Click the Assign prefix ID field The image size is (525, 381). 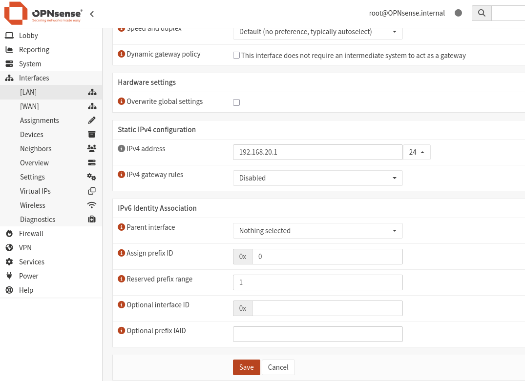(327, 257)
